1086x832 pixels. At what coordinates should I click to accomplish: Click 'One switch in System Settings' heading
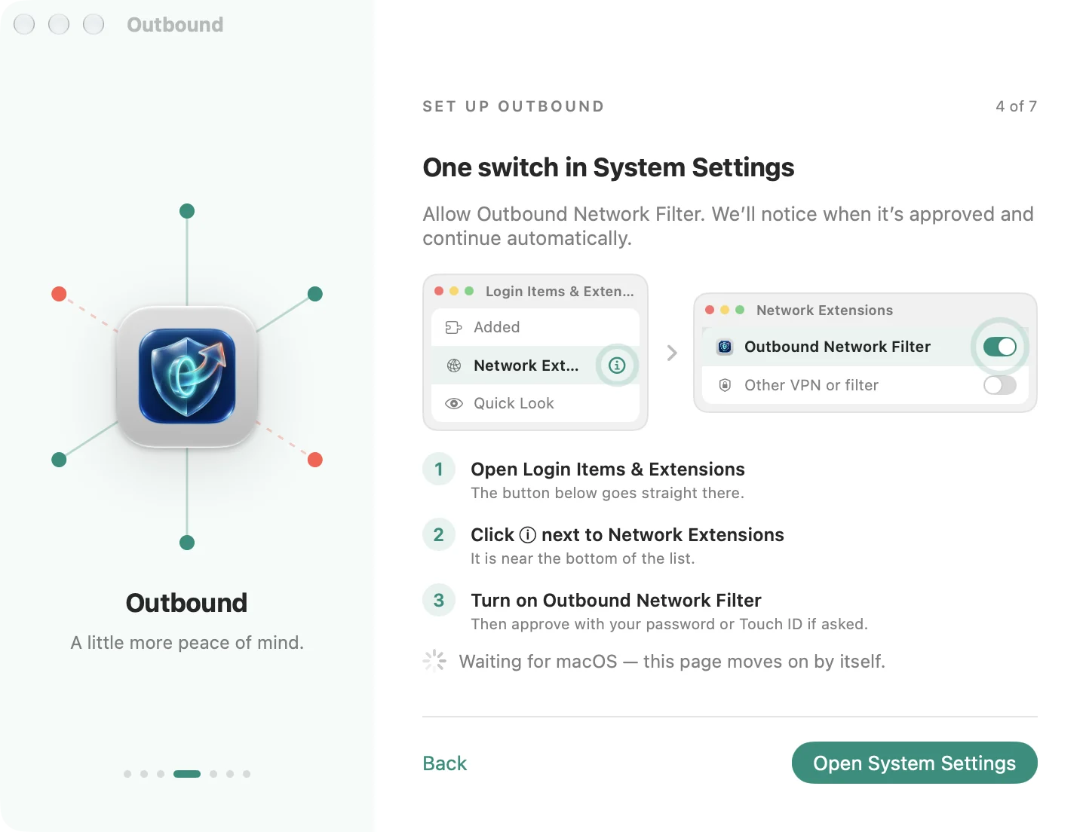[609, 167]
